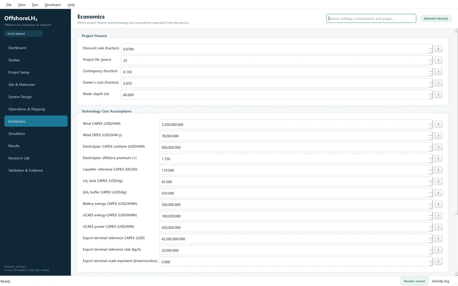Click help button beside Wind OPEX
The width and height of the screenshot is (458, 286).
tap(438, 136)
